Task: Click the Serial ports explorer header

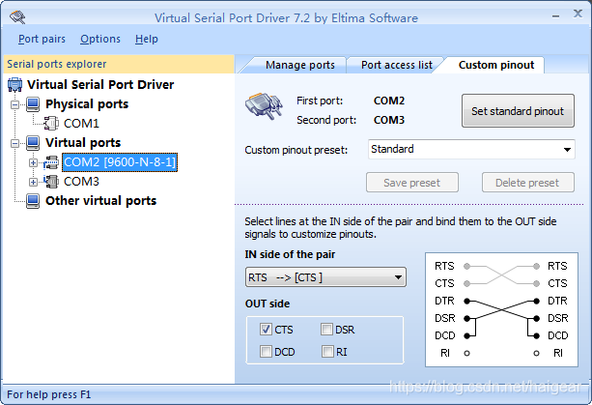Action: coord(119,64)
